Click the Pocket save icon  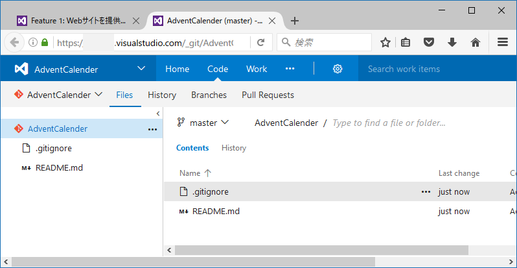click(428, 42)
